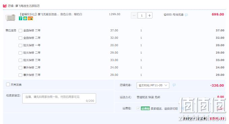
Task: Check 意外保修 三年 warranty option
Action: (x=21, y=75)
